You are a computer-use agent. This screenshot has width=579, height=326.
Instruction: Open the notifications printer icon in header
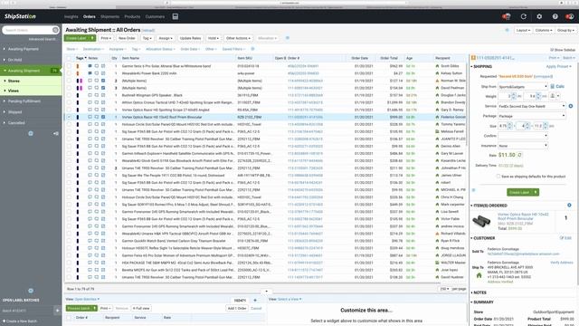(x=507, y=16)
